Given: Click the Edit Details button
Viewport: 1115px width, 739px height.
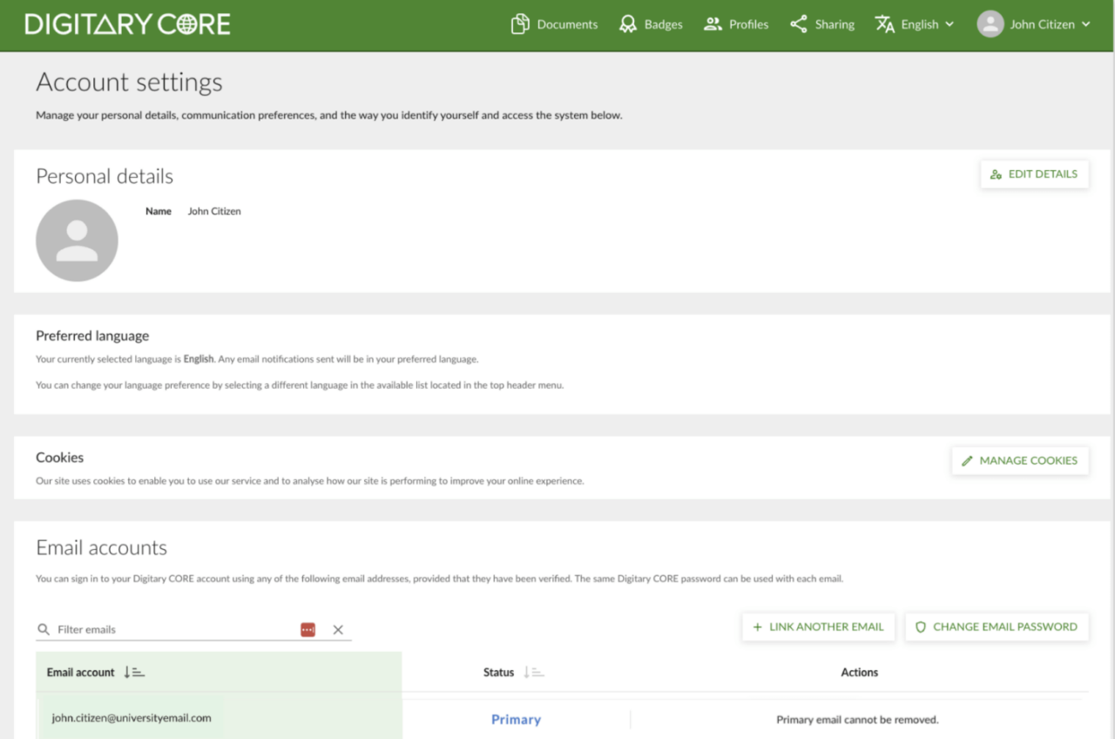Looking at the screenshot, I should point(1034,174).
